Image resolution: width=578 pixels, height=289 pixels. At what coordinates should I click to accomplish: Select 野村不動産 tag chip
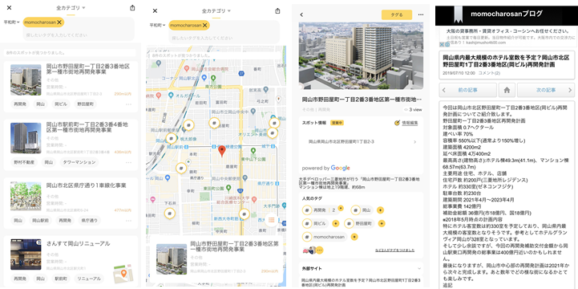[x=24, y=162]
